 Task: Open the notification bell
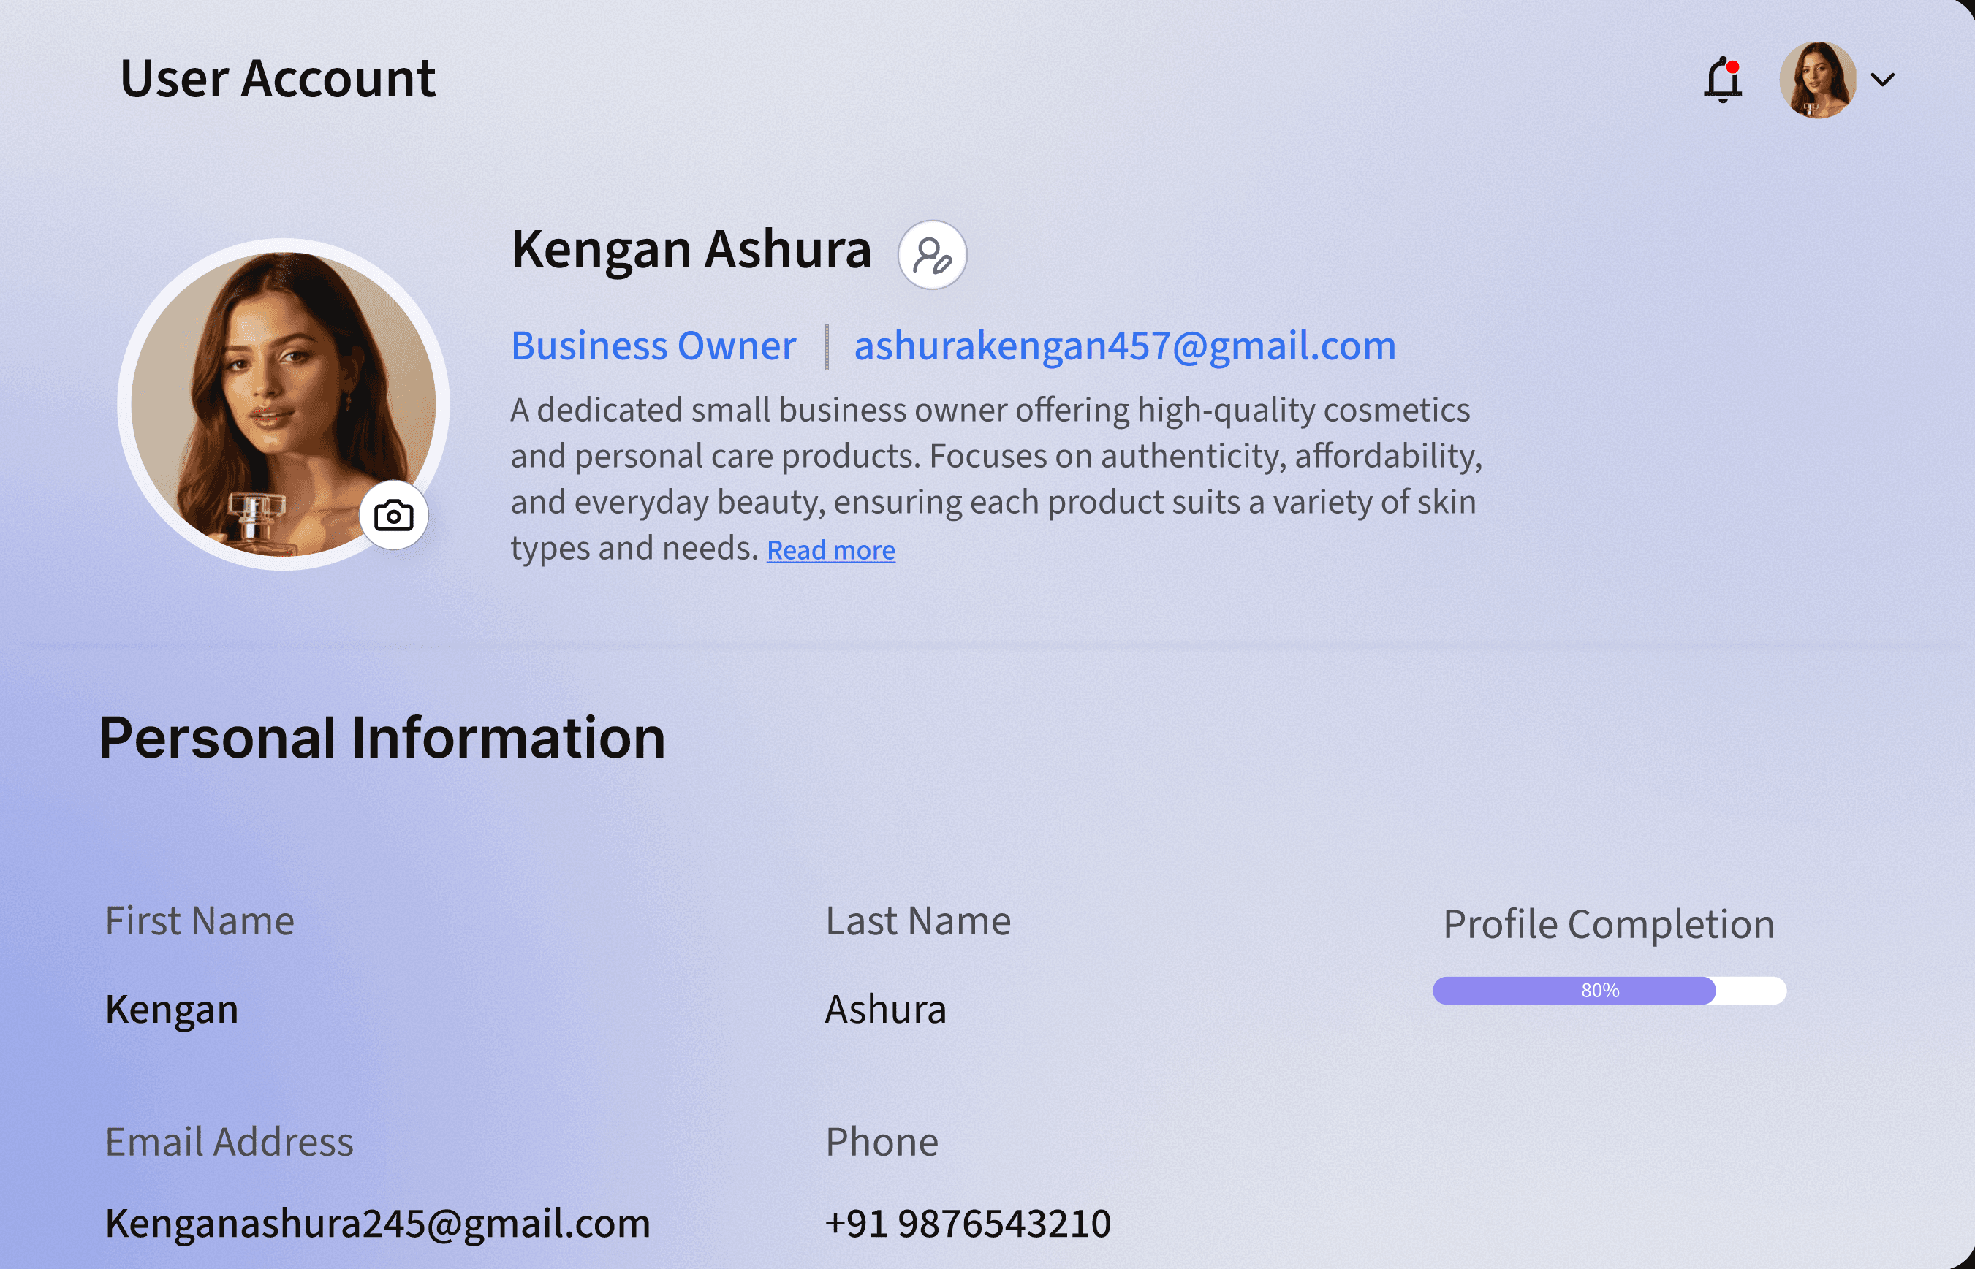click(1723, 80)
